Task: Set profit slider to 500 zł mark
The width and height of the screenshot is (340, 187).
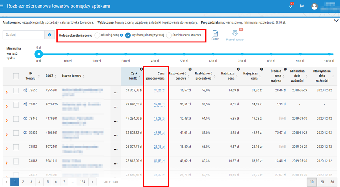Action: point(184,54)
